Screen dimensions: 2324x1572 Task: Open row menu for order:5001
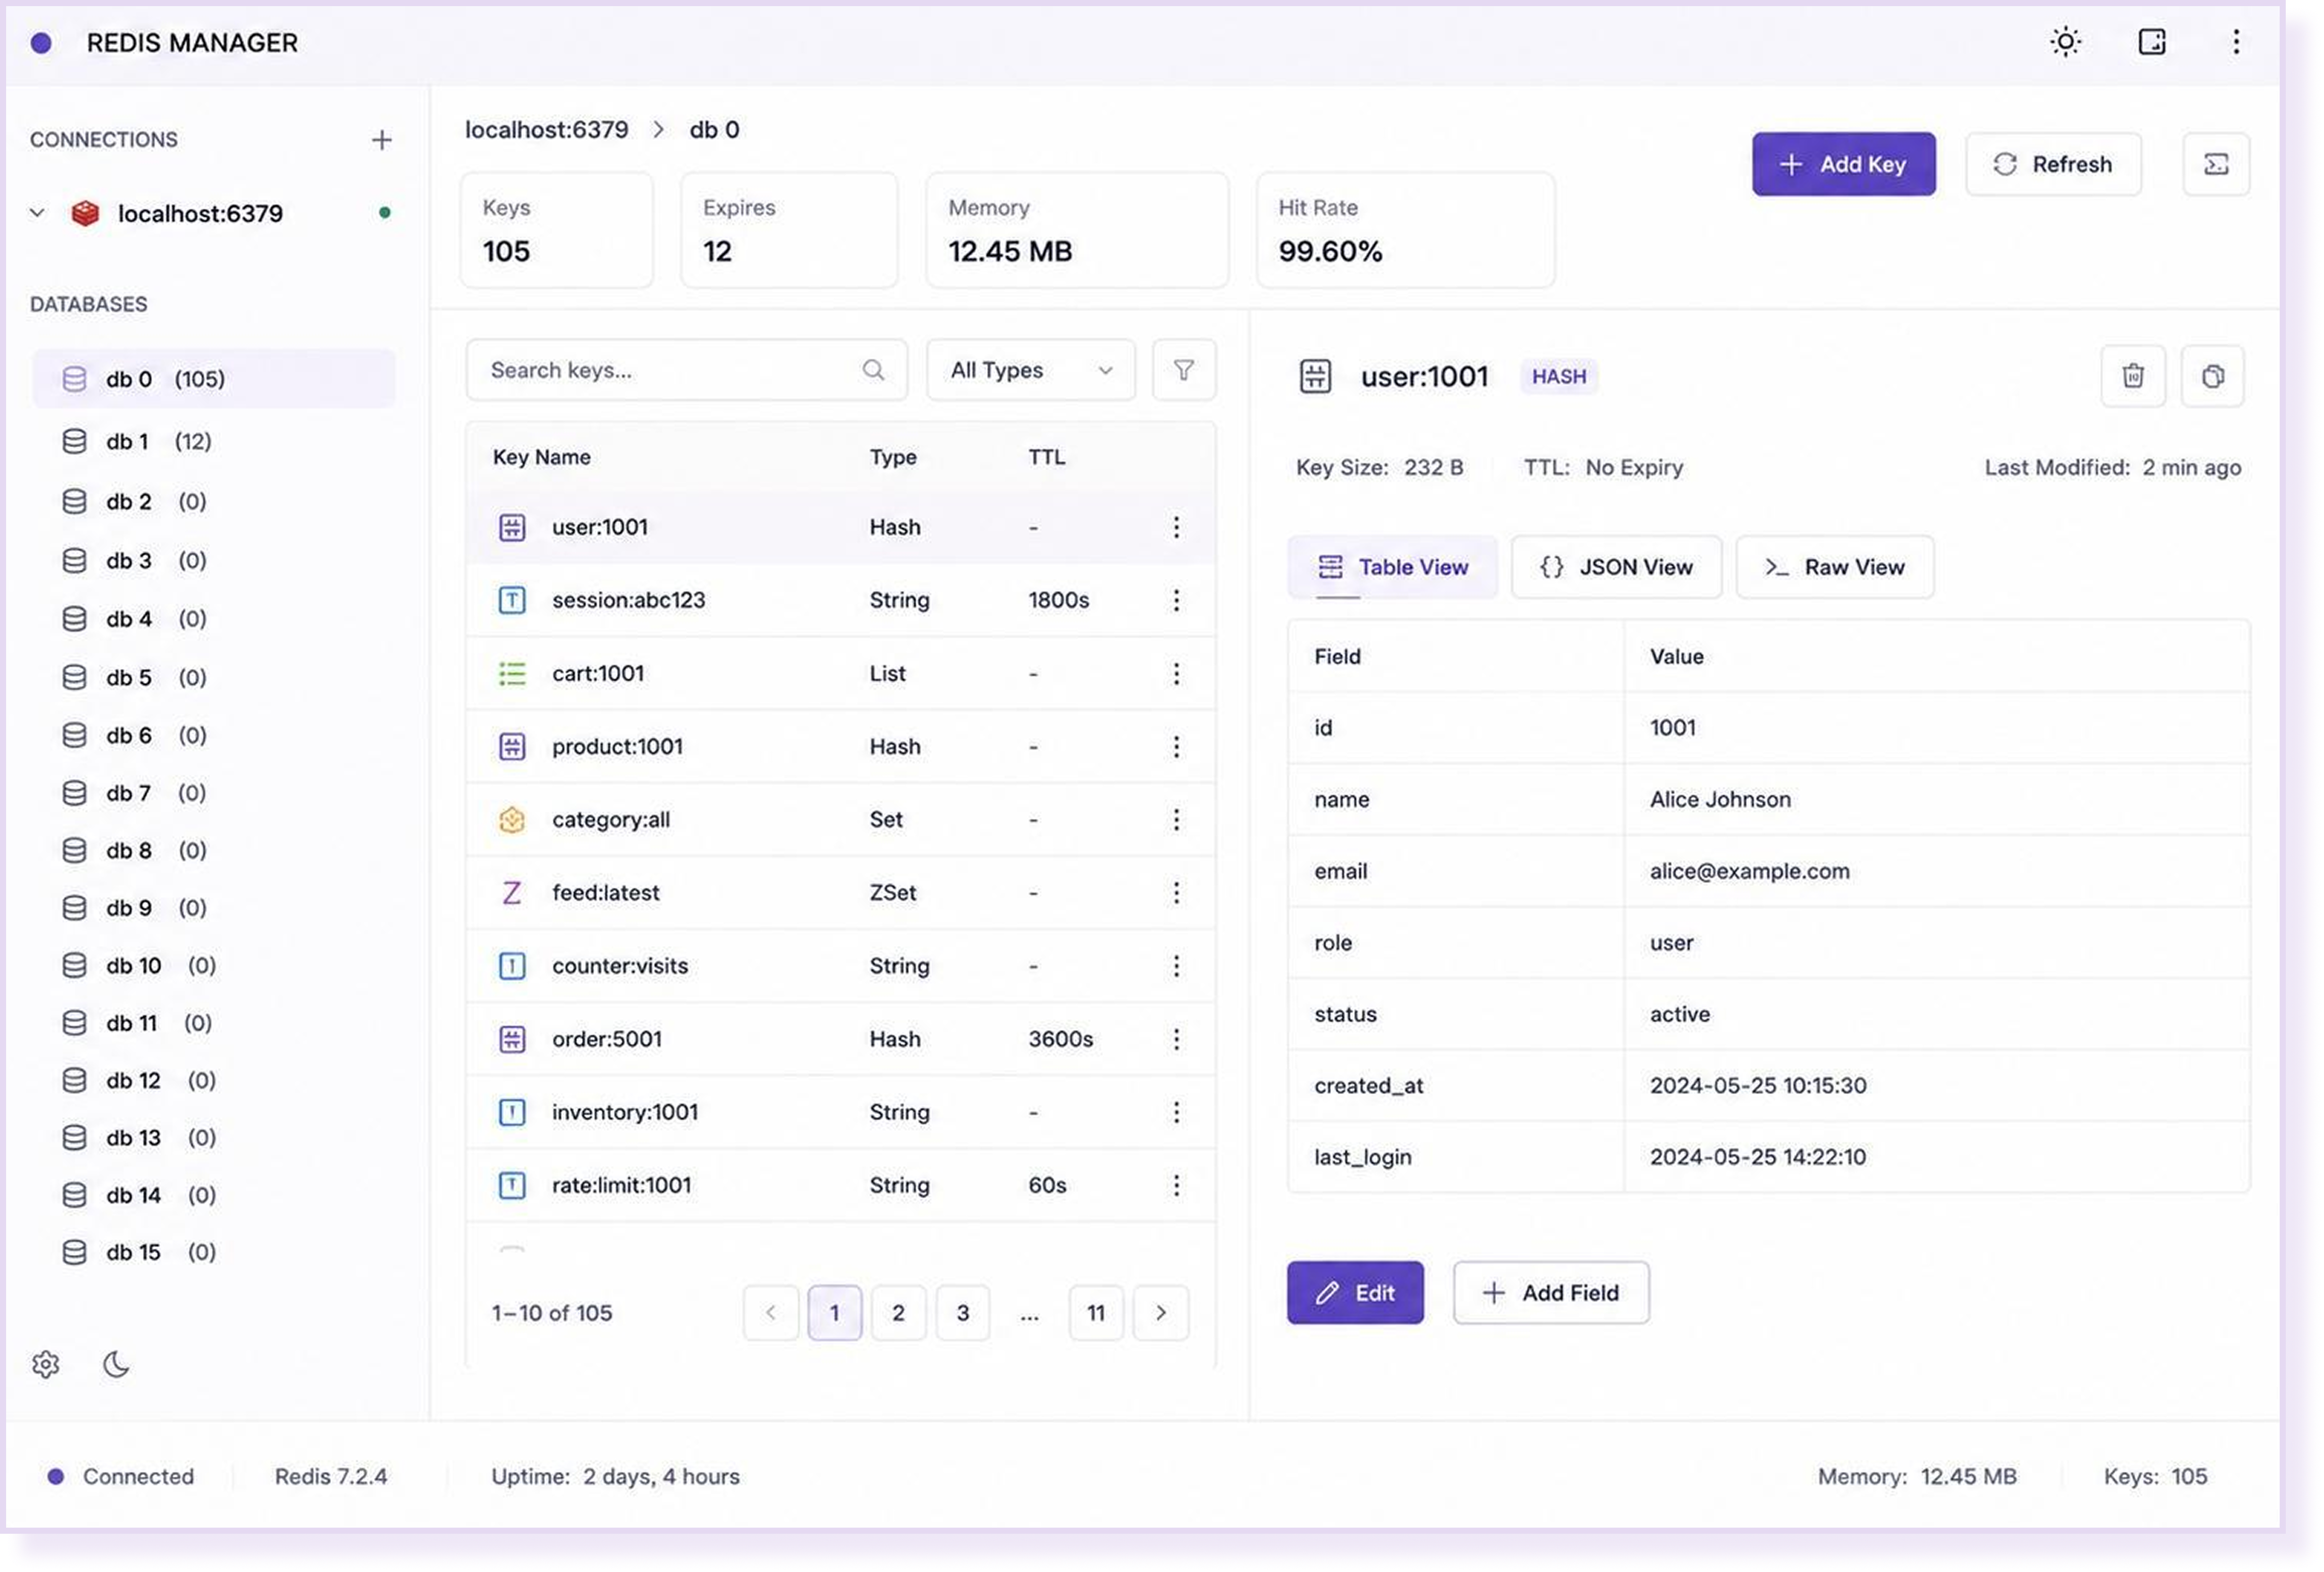(1176, 1039)
